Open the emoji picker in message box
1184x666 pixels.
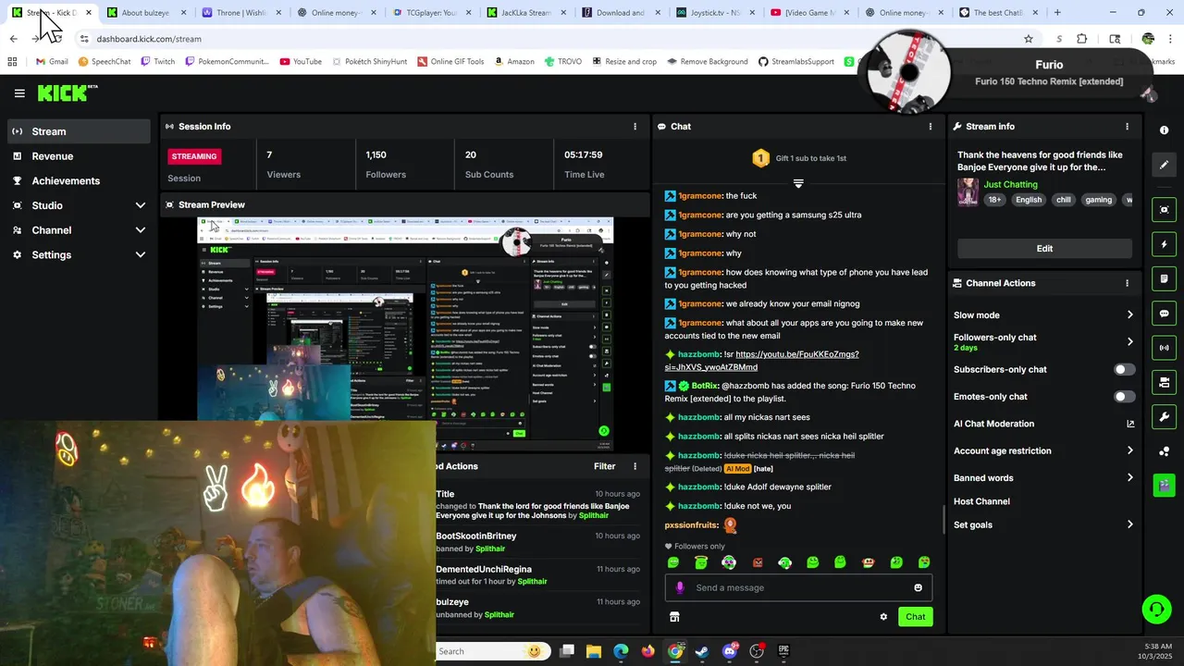click(918, 587)
